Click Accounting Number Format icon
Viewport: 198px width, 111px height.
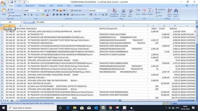91,15
